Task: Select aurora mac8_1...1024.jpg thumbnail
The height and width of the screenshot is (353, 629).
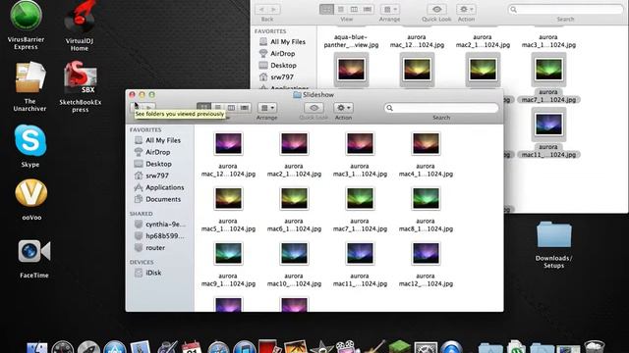Action: 426,198
